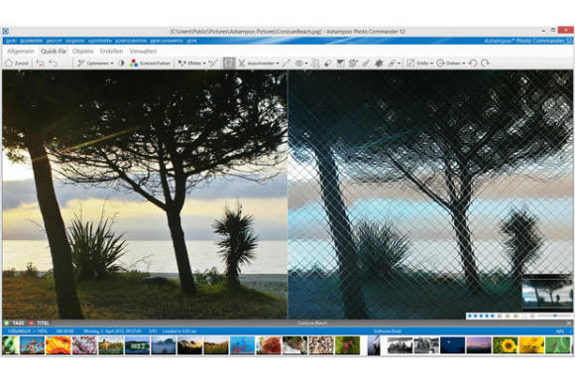This screenshot has width=575, height=385.
Task: Open the pebbles thumbnail
Action: click(321, 345)
